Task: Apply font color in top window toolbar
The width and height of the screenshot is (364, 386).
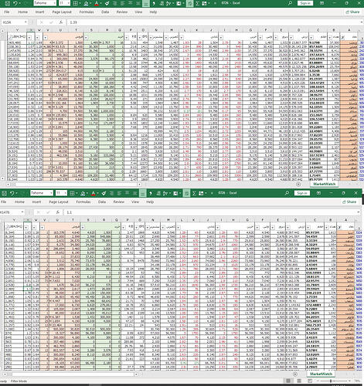Action: coord(97,3)
